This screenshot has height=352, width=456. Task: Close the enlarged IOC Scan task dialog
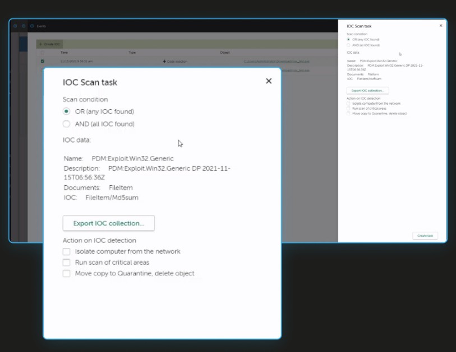tap(269, 81)
